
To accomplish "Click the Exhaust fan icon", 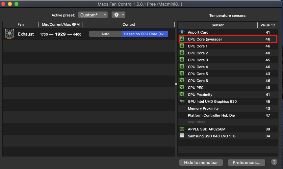I will pyautogui.click(x=10, y=34).
